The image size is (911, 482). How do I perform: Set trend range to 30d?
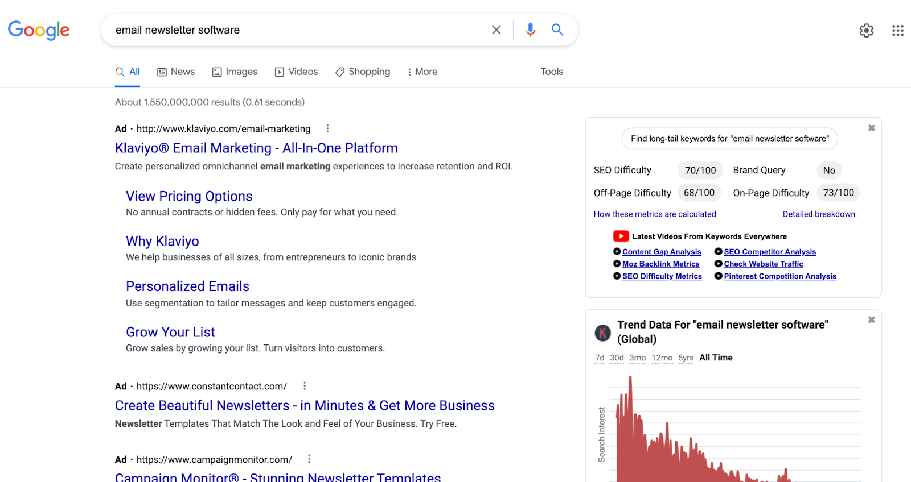(617, 358)
